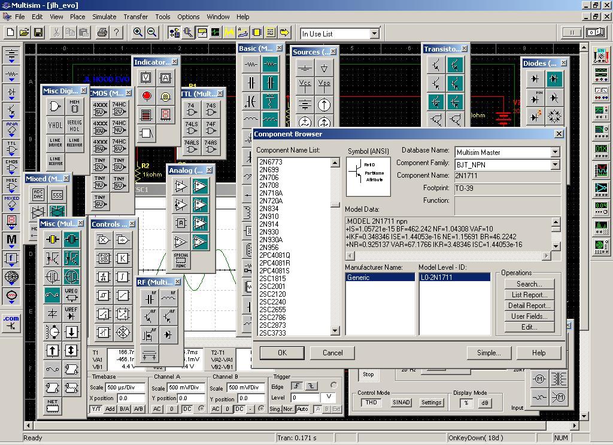
Task: Click the Edit... operations button
Action: (x=529, y=327)
